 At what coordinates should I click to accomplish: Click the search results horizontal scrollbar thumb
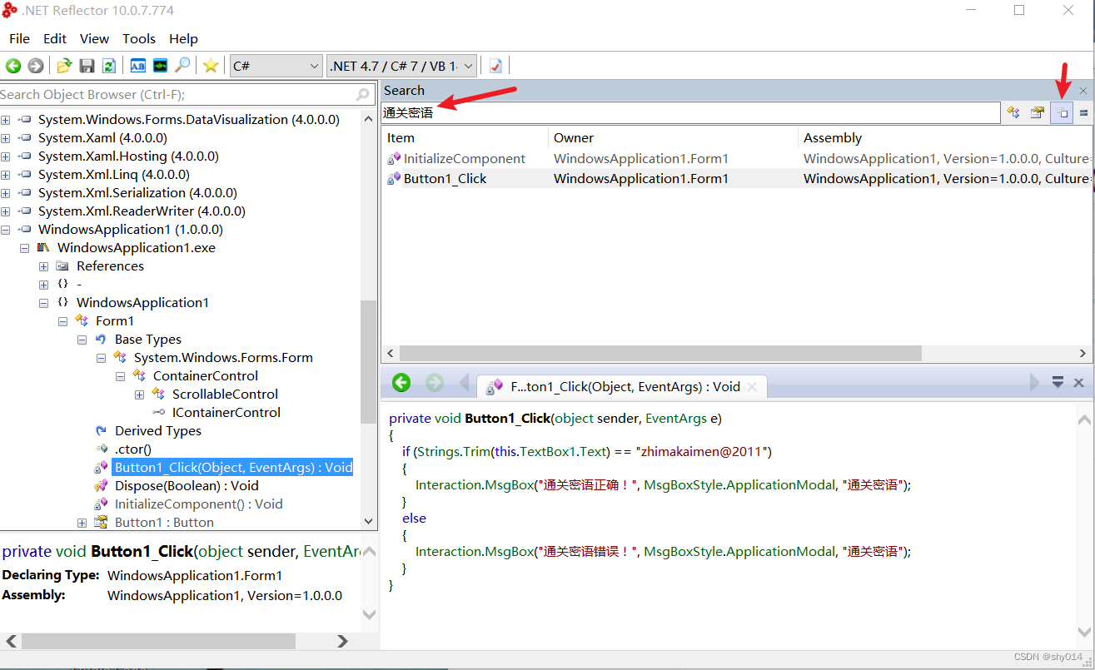coord(659,354)
